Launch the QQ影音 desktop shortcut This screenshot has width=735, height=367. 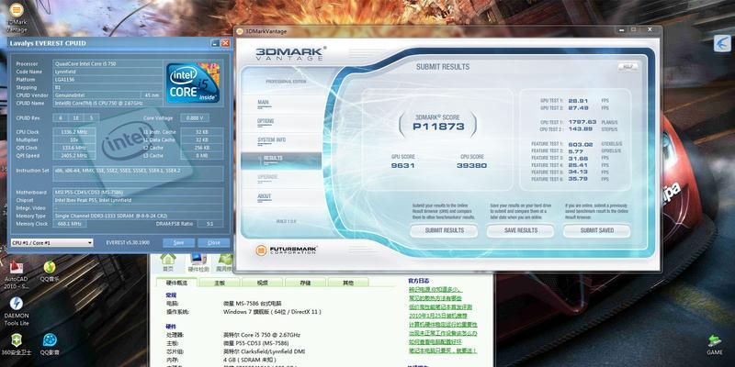(x=50, y=344)
